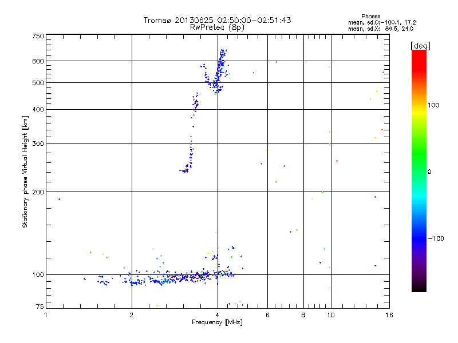Click the colorbar '100' tick label
This screenshot has height=343, width=458.
point(433,105)
